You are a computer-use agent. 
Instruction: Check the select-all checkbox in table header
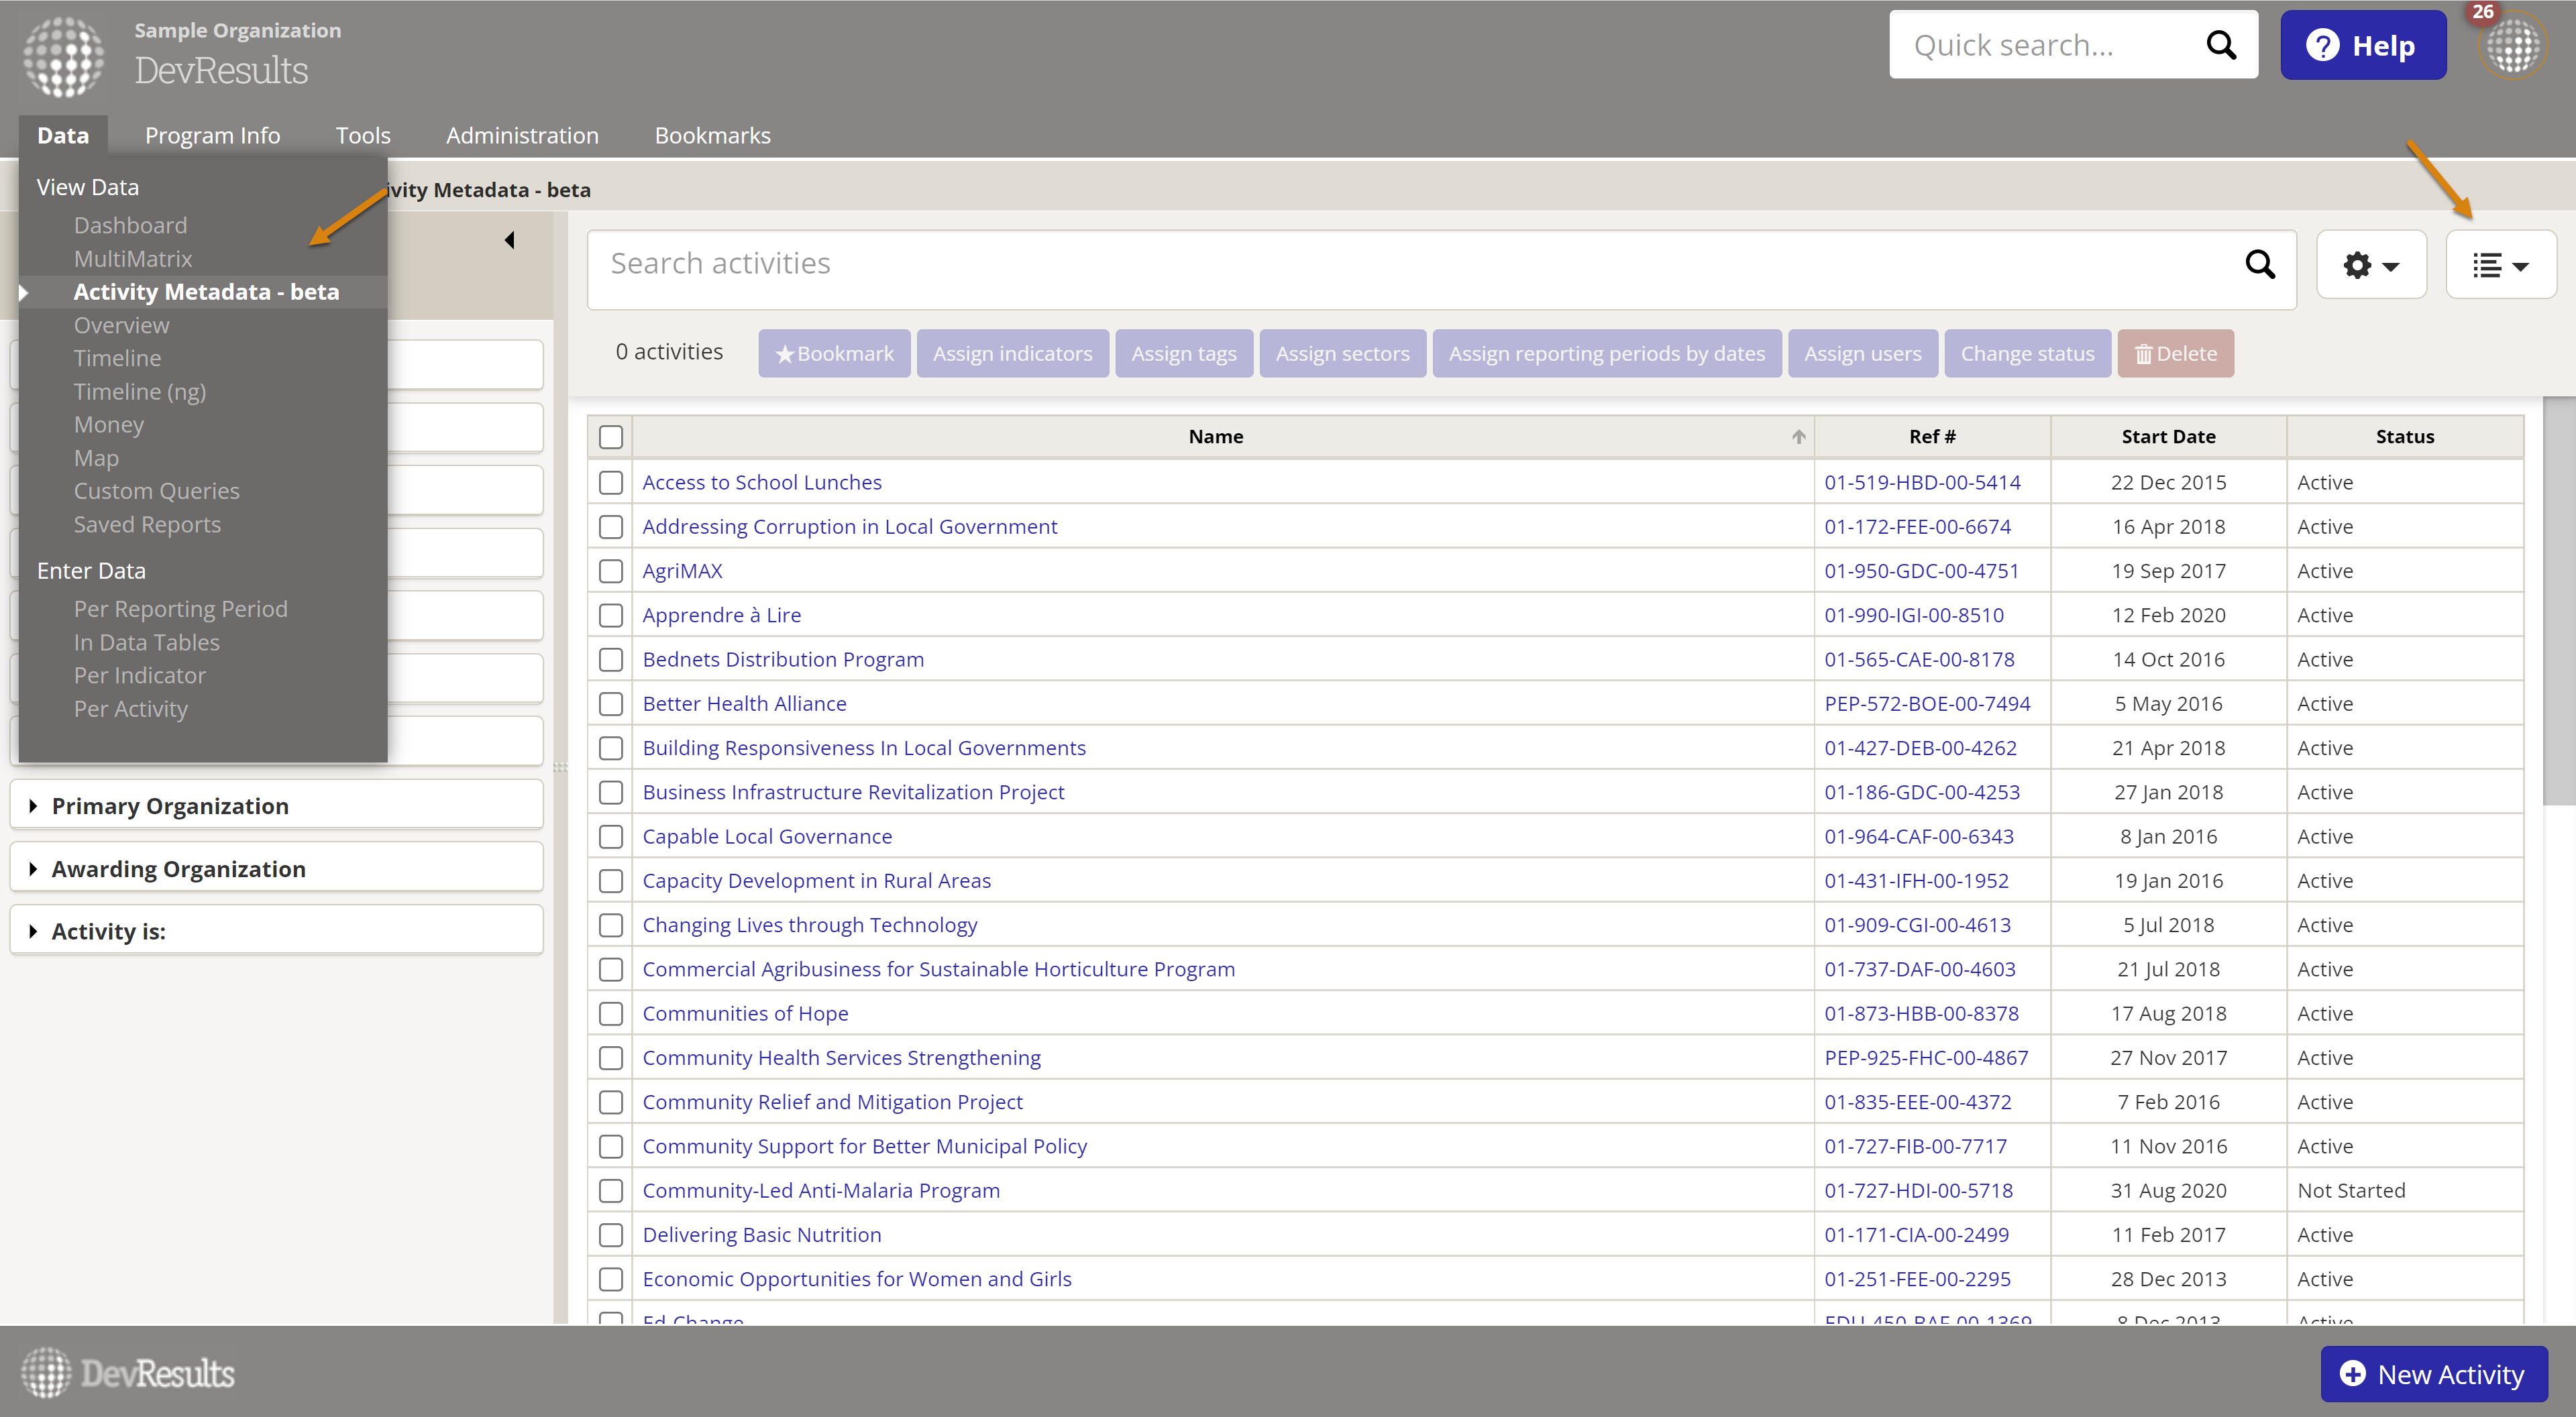[611, 437]
